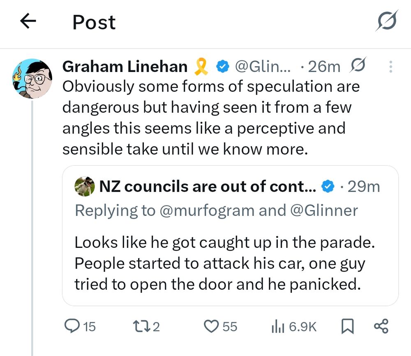The image size is (411, 356).
Task: Tap the share icon
Action: pos(381,326)
